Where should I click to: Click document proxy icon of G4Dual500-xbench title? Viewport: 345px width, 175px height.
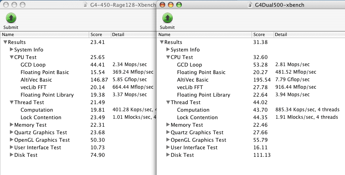250,5
